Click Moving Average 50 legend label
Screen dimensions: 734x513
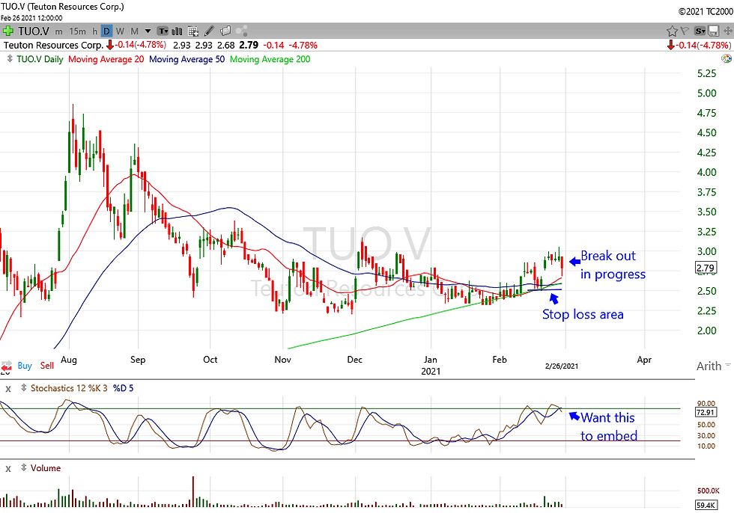(186, 59)
